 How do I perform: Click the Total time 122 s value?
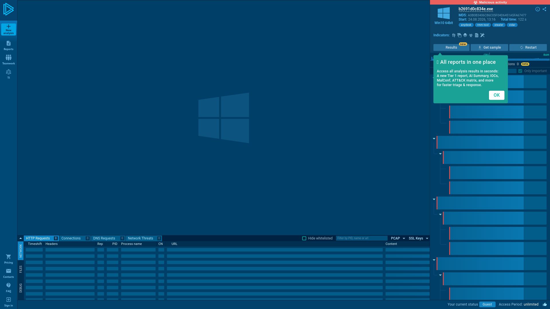[522, 19]
